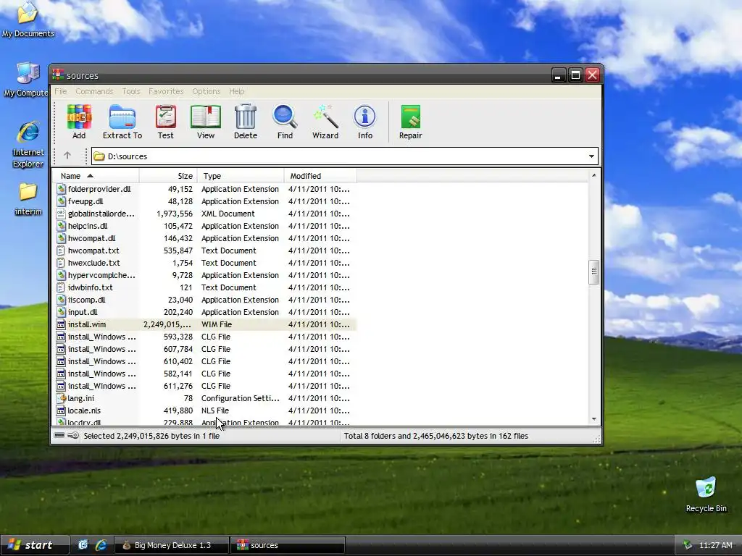Click the file list scroll down arrow
The width and height of the screenshot is (742, 556).
(x=594, y=419)
